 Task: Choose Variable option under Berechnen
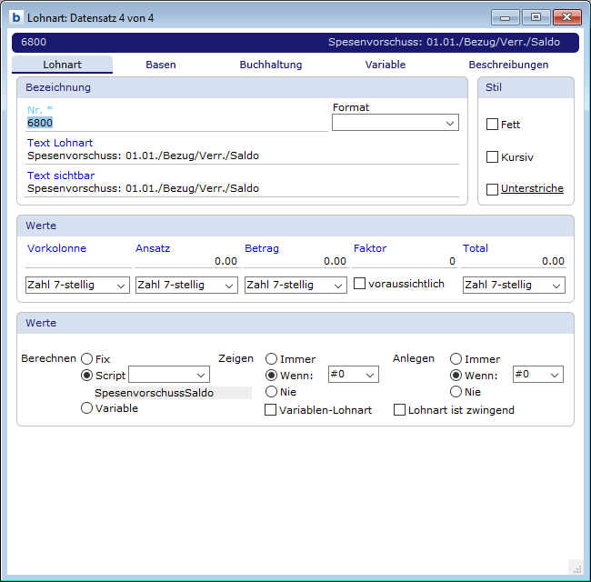87,408
